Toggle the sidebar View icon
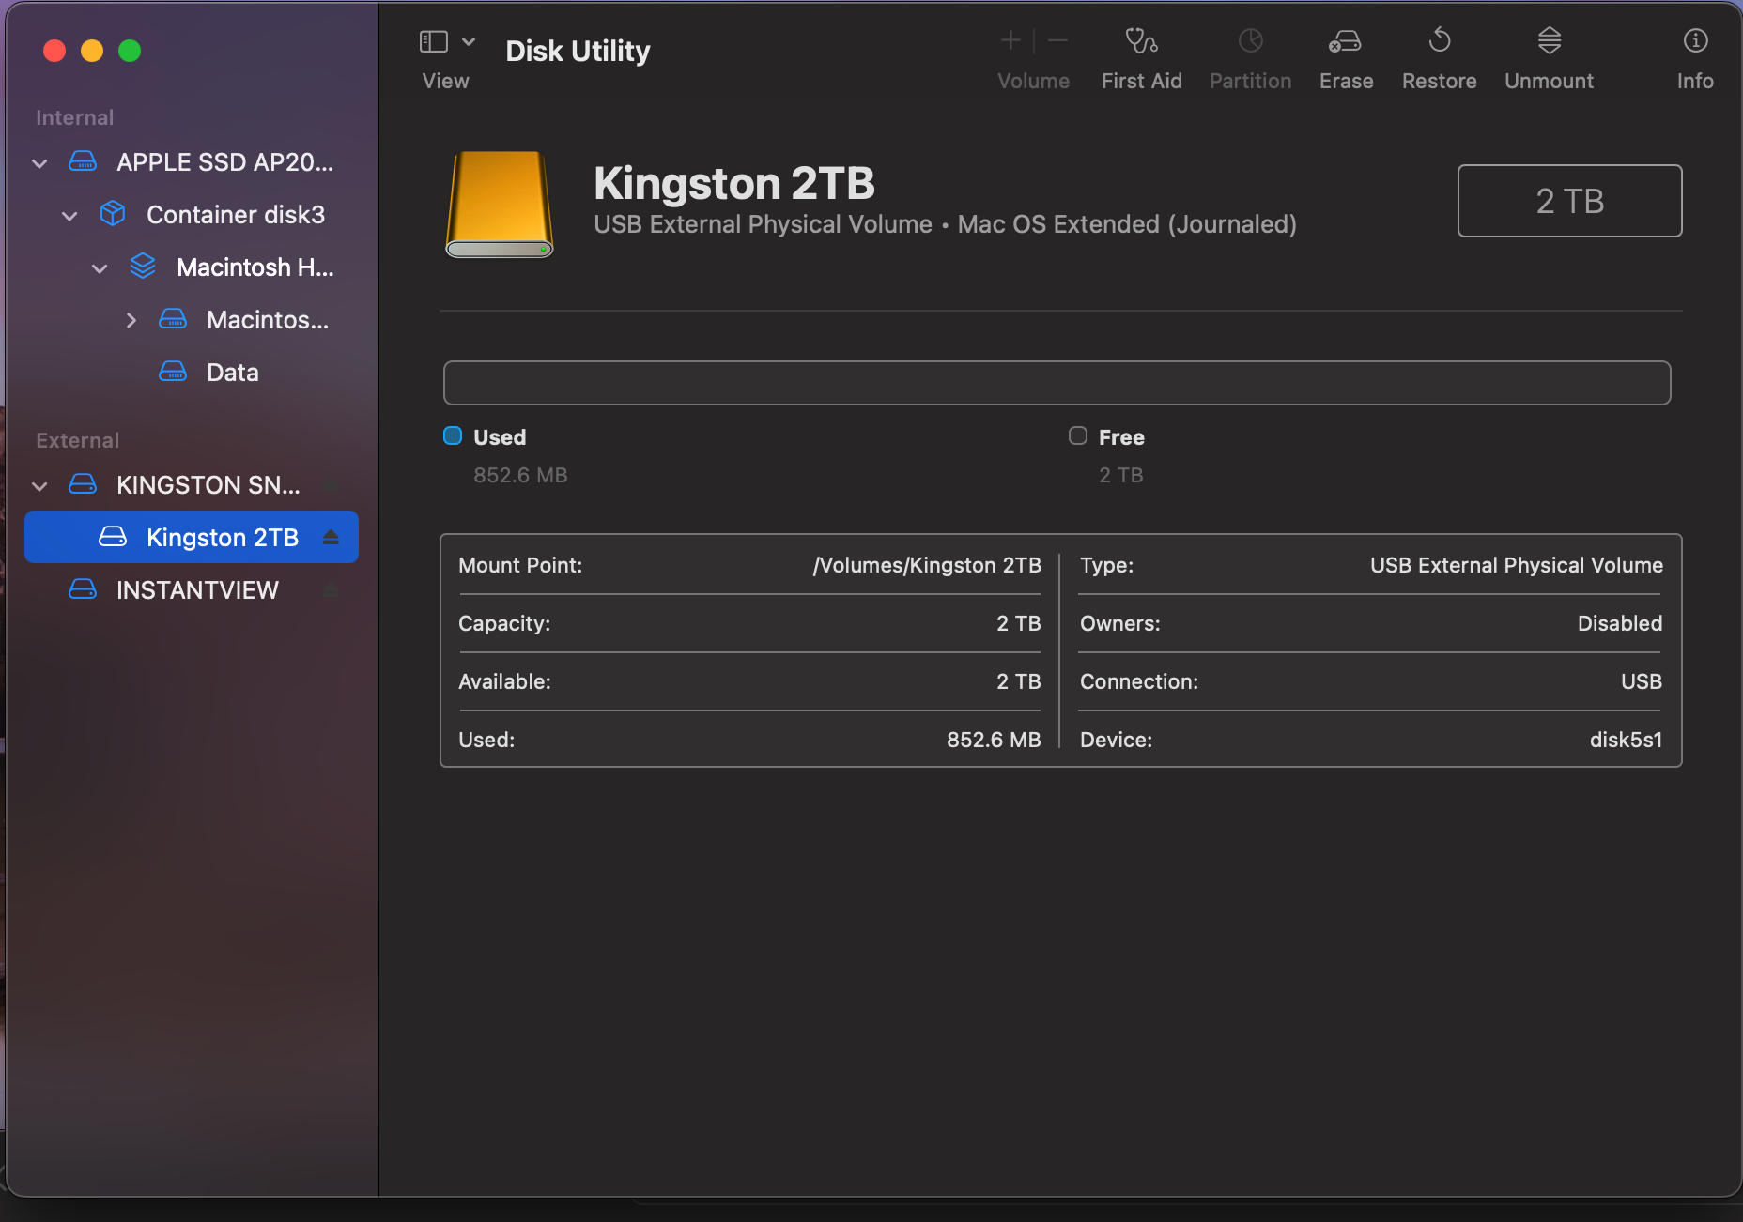This screenshot has width=1743, height=1222. [x=433, y=41]
